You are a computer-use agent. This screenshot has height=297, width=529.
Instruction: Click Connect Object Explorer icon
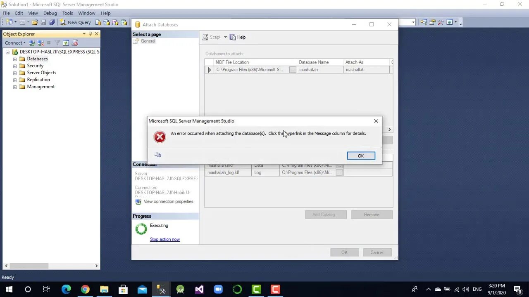(x=32, y=42)
